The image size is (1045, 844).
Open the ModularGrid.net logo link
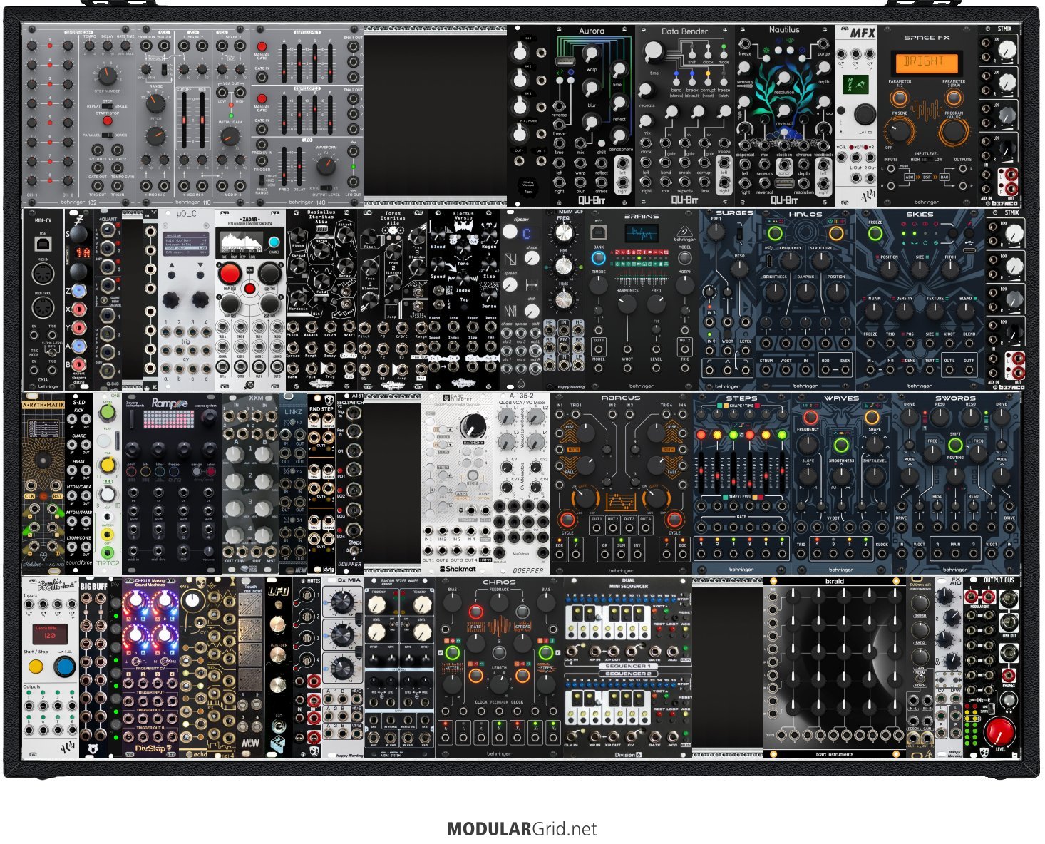point(522,829)
